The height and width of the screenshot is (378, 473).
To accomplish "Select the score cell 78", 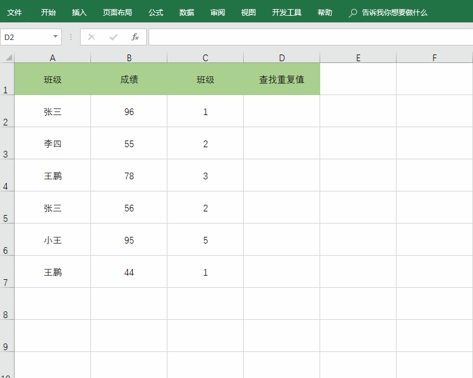I will pos(129,175).
